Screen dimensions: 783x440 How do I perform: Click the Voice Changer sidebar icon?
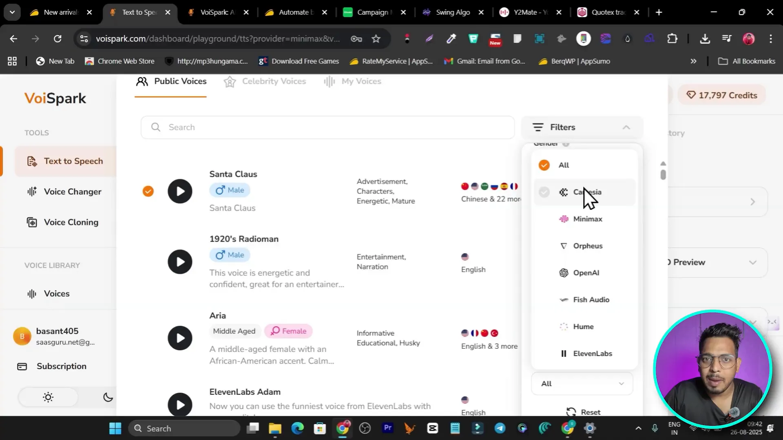pos(32,191)
